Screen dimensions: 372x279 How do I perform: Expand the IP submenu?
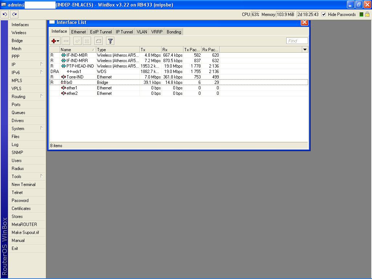[x=41, y=64]
